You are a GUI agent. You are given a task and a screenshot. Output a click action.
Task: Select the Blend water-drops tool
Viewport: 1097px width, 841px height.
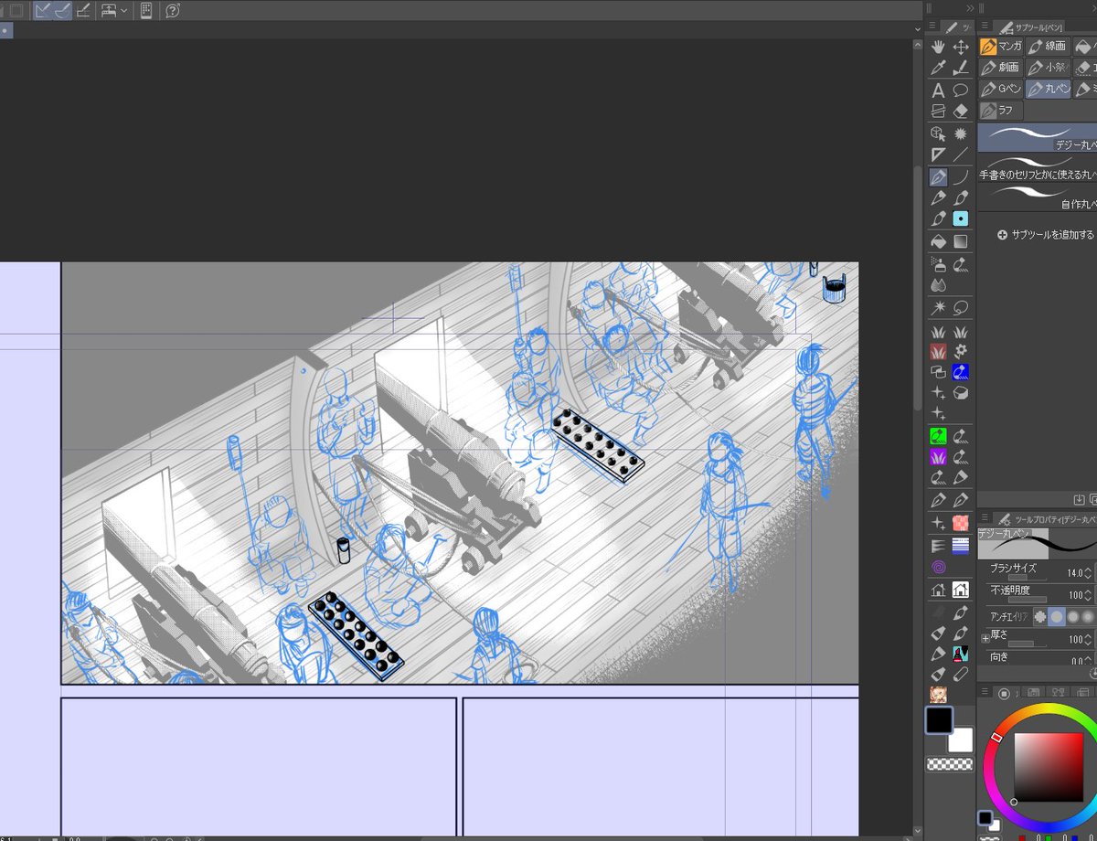pyautogui.click(x=938, y=285)
